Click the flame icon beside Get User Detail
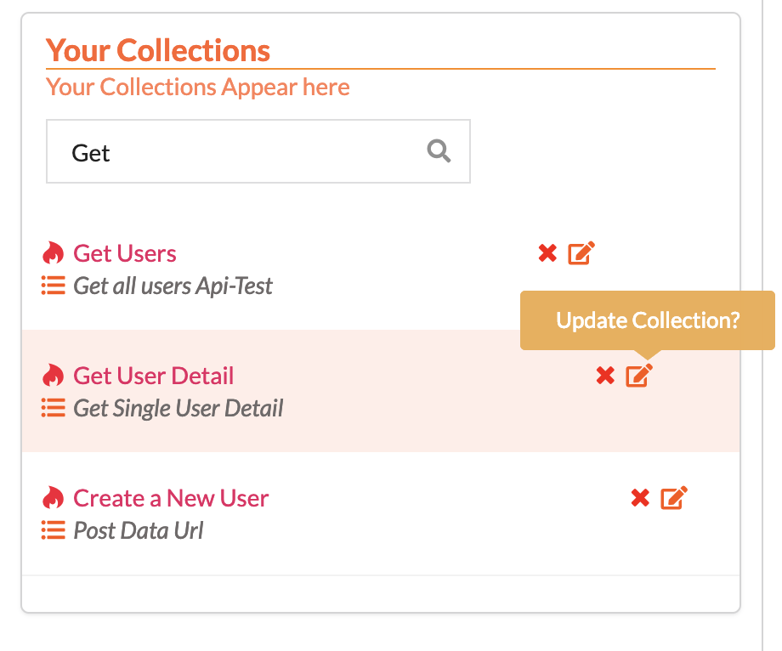This screenshot has width=782, height=651. point(53,376)
